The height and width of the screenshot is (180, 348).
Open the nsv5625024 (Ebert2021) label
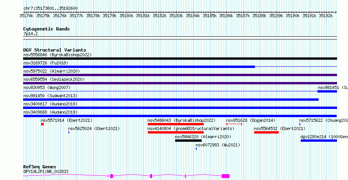coord(94,128)
